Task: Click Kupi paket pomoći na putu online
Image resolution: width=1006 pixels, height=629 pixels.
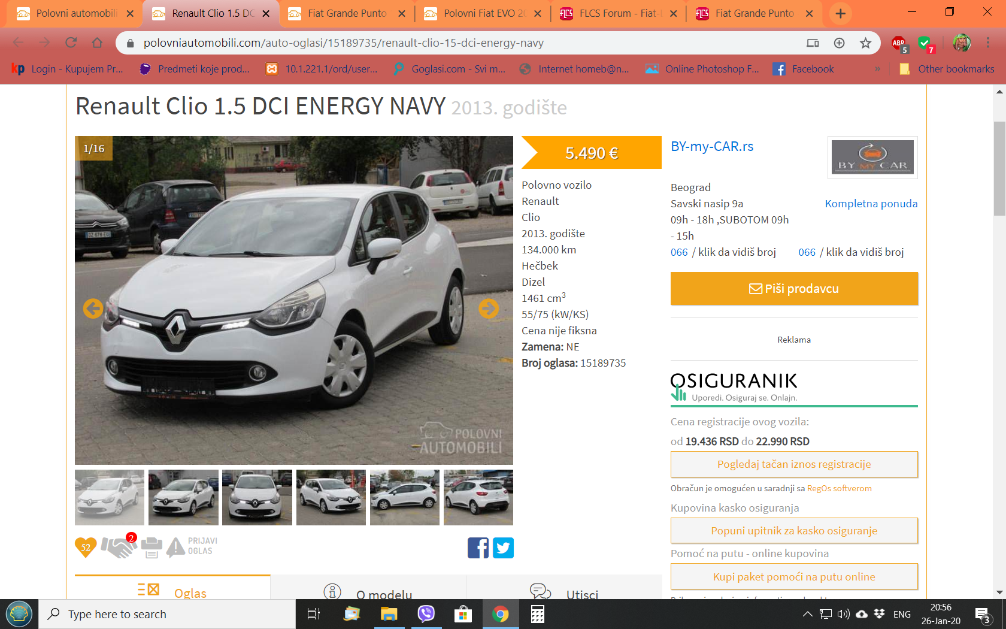Action: (x=794, y=576)
